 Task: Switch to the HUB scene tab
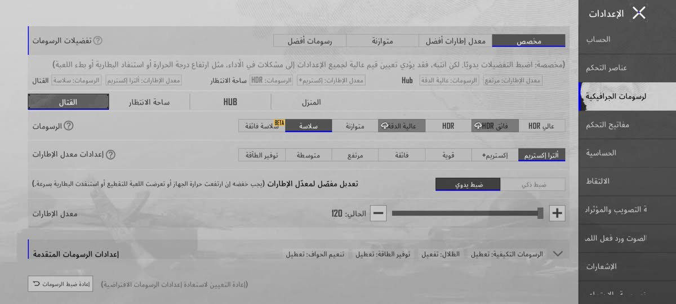pos(230,102)
